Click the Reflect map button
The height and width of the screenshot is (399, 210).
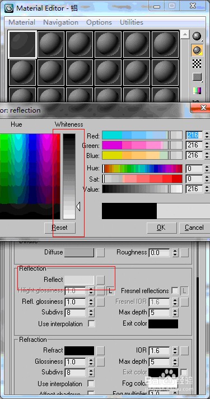tap(101, 280)
